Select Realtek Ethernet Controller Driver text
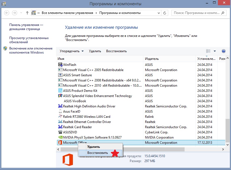The height and width of the screenshot is (170, 231). pyautogui.click(x=87, y=122)
